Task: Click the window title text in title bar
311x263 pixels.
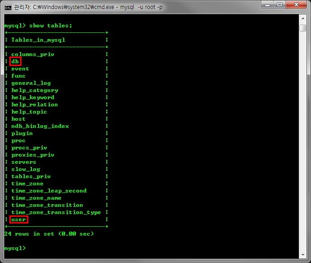Action: 88,7
